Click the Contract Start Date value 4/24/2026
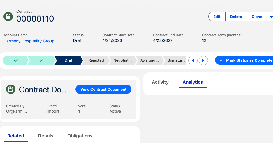Viewport: 273px width, 143px height. coord(112,40)
